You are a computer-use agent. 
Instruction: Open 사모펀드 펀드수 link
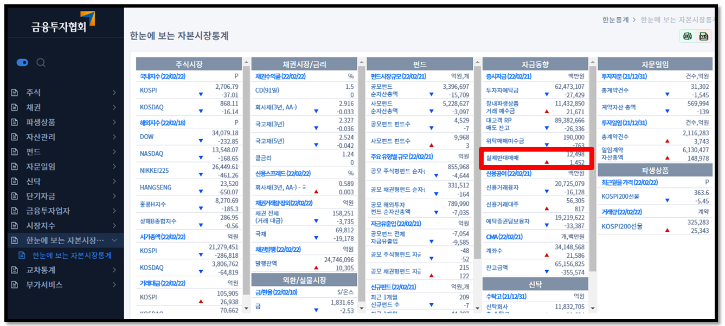390,141
